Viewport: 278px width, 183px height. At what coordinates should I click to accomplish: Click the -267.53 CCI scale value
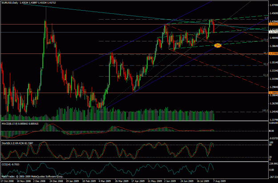(274, 177)
